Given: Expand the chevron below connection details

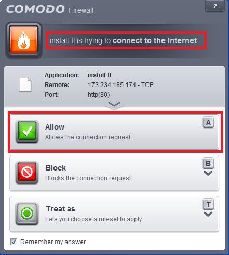Looking at the screenshot, I should tap(114, 104).
